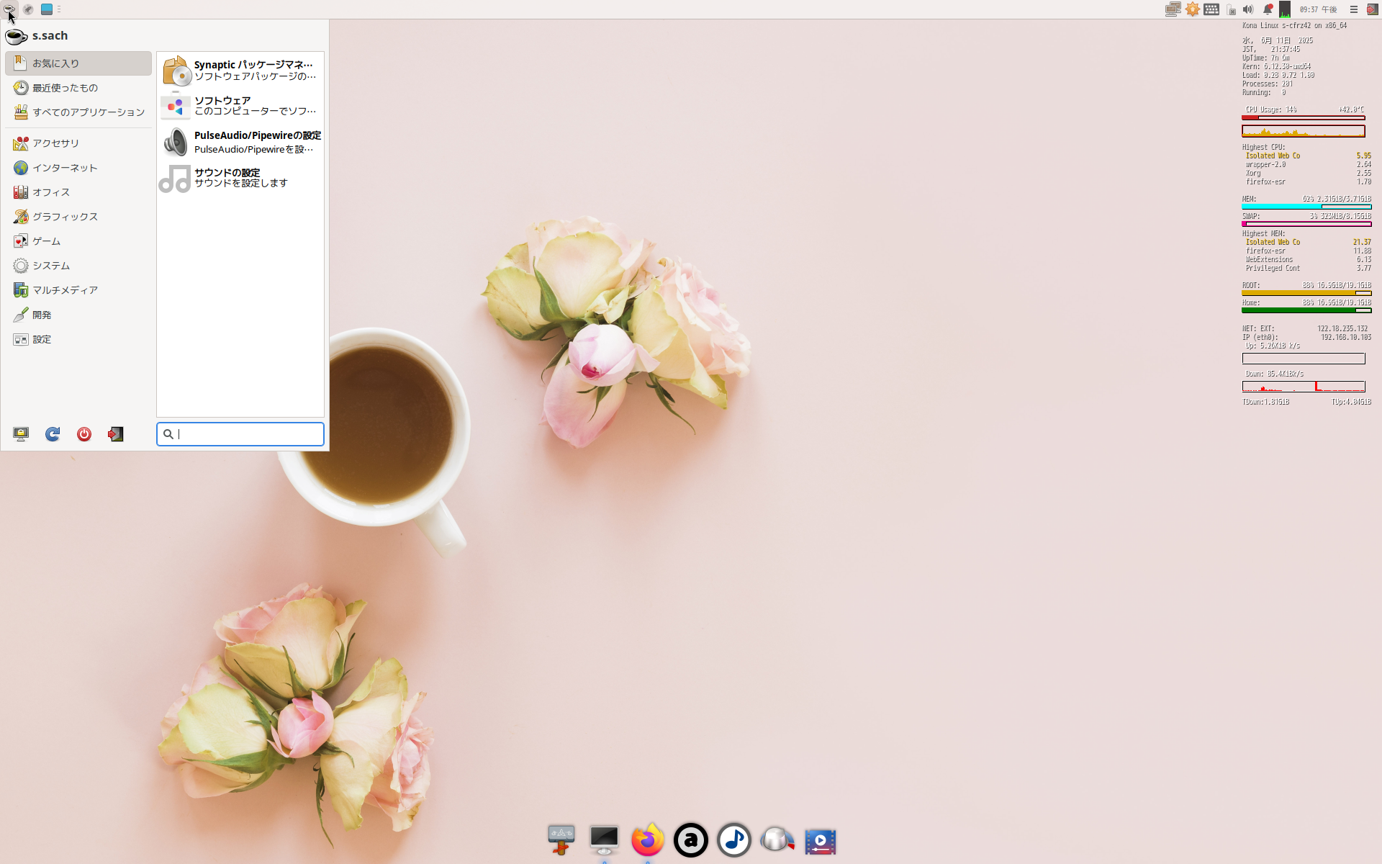The width and height of the screenshot is (1382, 864).
Task: Click the volume speaker tray icon
Action: 1248,9
